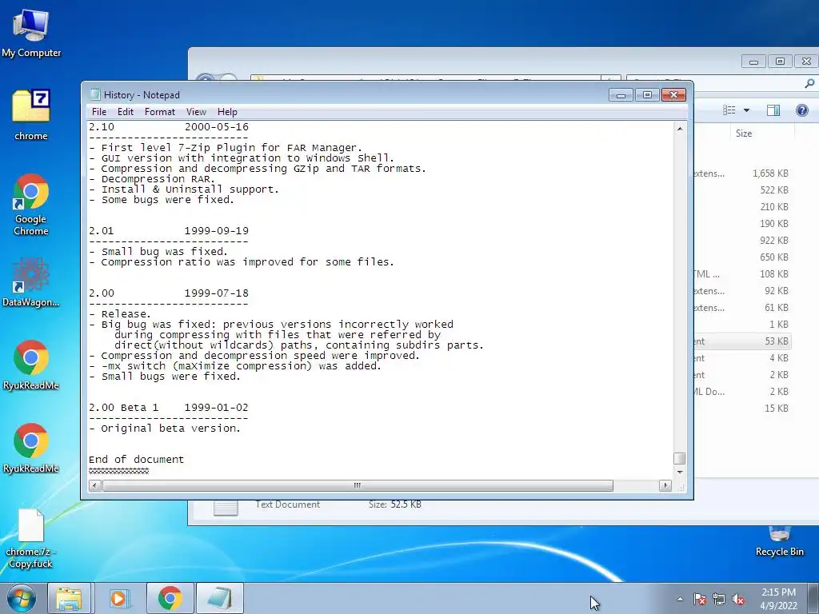Select the 108 KB file row in Explorer
Image resolution: width=819 pixels, height=614 pixels.
[x=743, y=274]
